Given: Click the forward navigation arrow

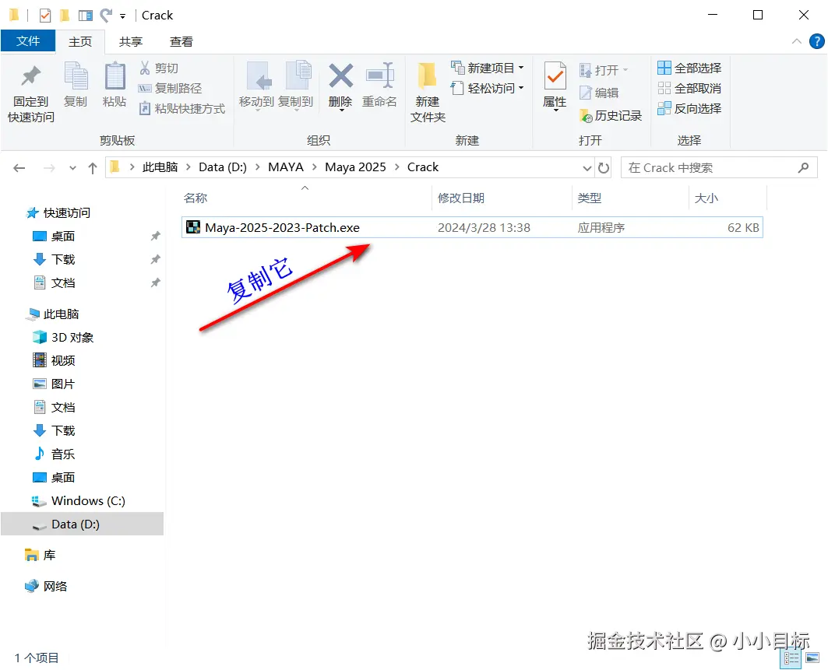Looking at the screenshot, I should (49, 168).
